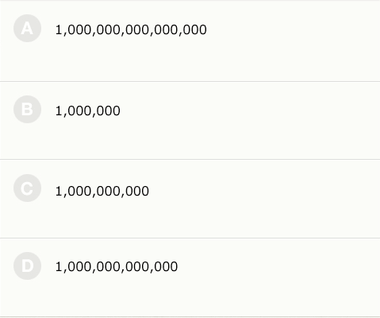
Task: Mark option C with ten digits
Action: [190, 199]
